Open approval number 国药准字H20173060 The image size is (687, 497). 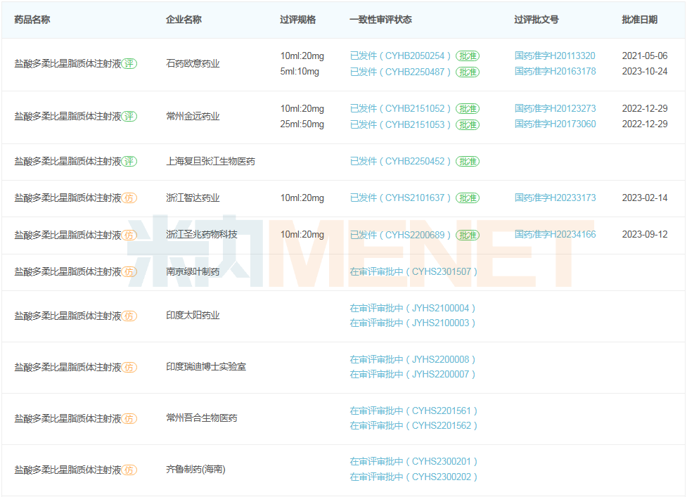(555, 124)
